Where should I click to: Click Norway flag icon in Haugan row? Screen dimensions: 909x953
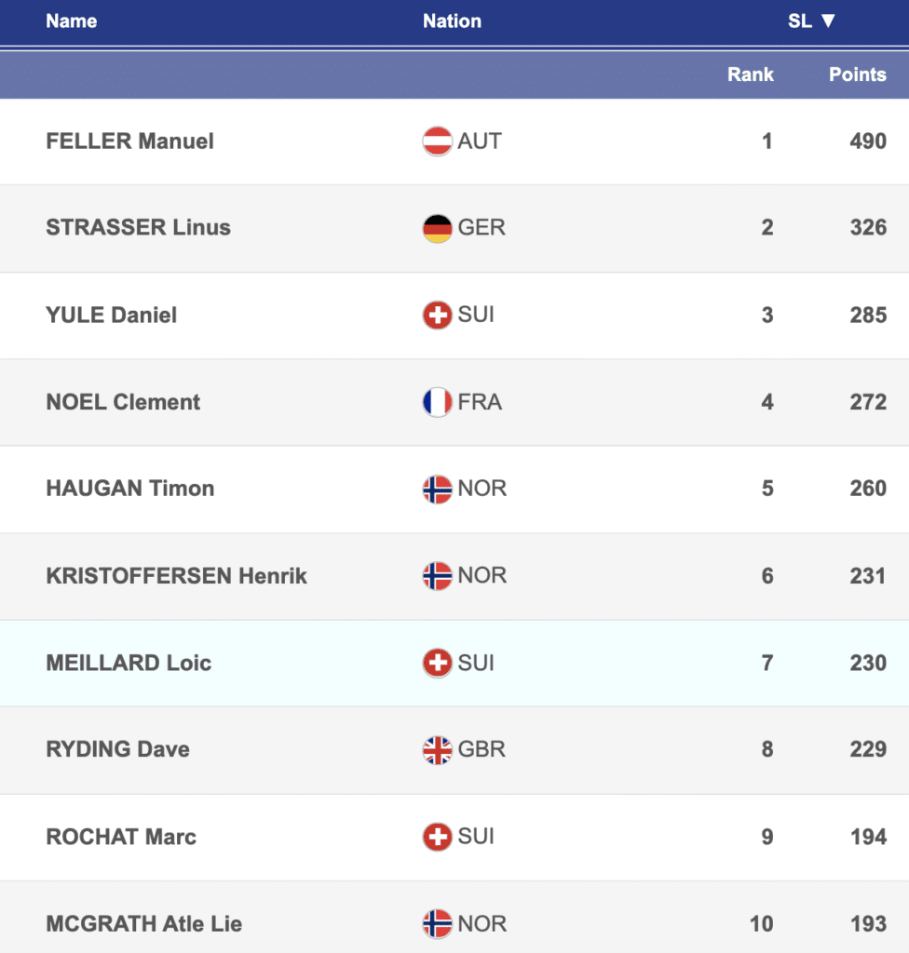437,489
